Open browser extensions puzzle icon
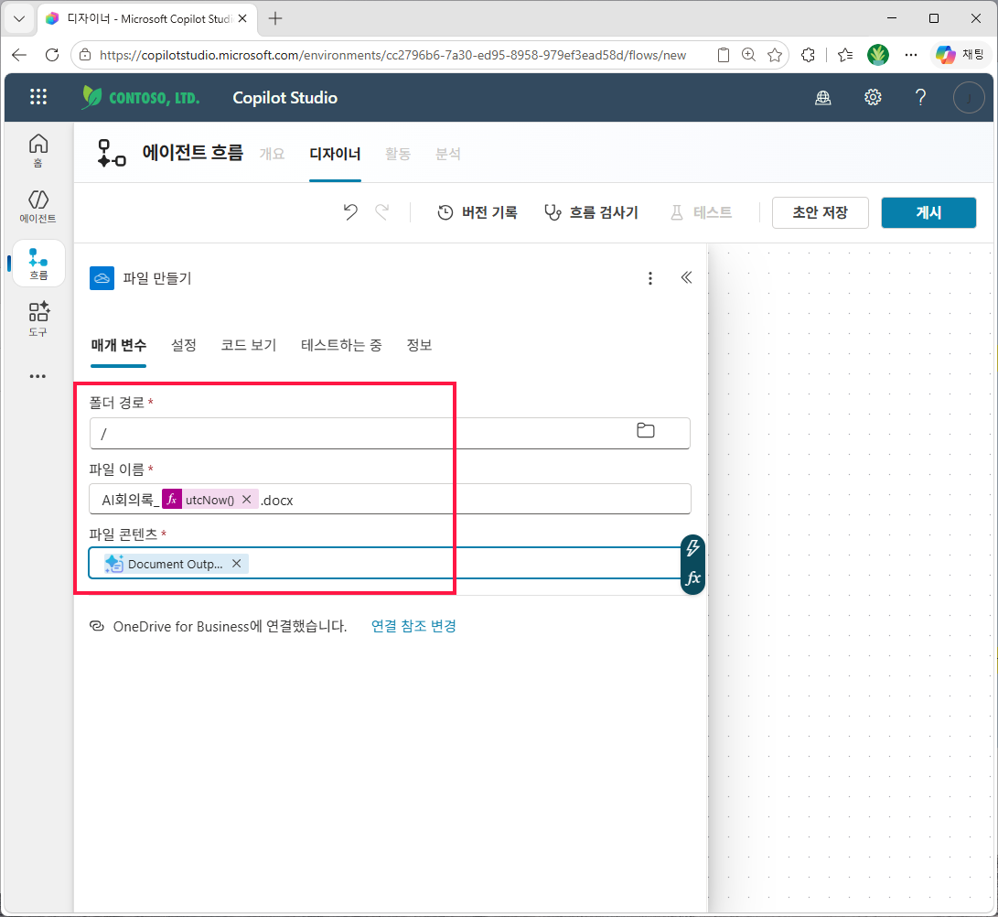This screenshot has width=998, height=917. click(x=809, y=55)
